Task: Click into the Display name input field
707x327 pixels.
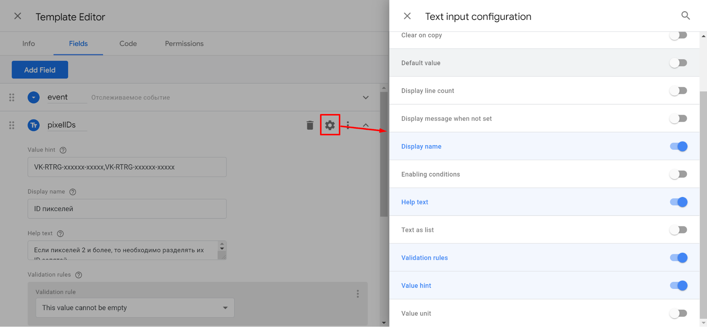Action: point(127,209)
